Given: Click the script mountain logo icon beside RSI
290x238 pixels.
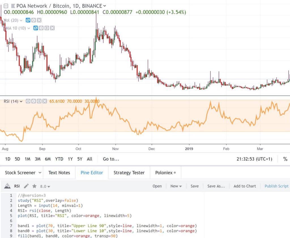Looking at the screenshot, I should pos(7,186).
